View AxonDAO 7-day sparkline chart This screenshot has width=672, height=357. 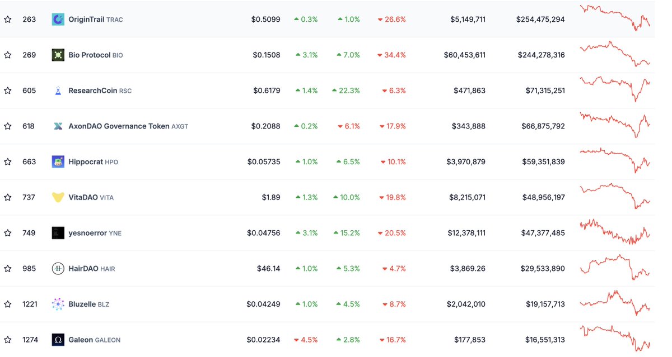[615, 125]
